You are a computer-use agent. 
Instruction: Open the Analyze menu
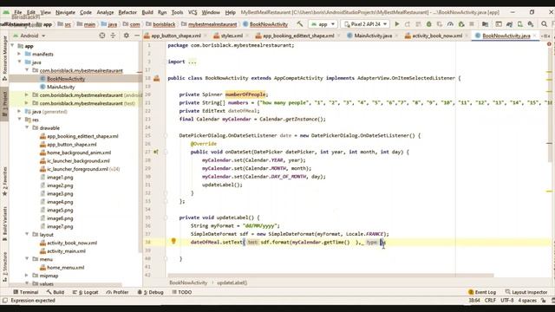pos(105,12)
